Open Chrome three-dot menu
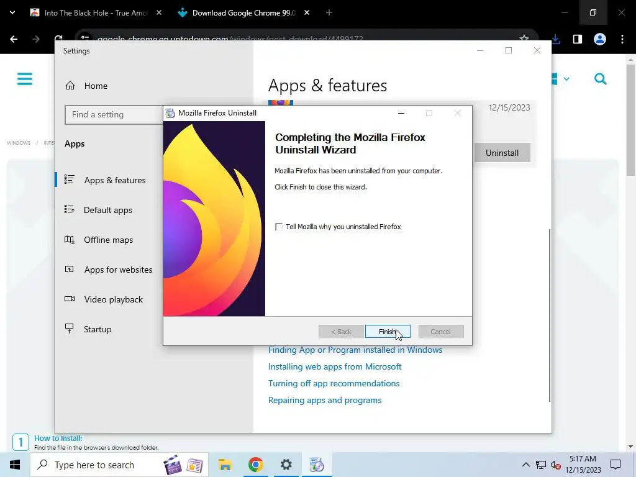 622,39
